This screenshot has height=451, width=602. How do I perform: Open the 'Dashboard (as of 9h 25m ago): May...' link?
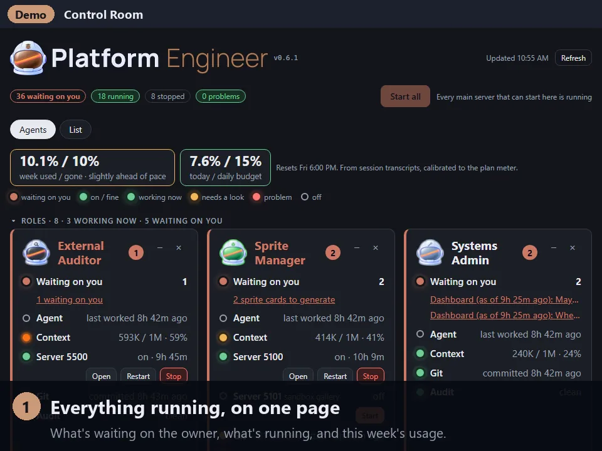504,299
